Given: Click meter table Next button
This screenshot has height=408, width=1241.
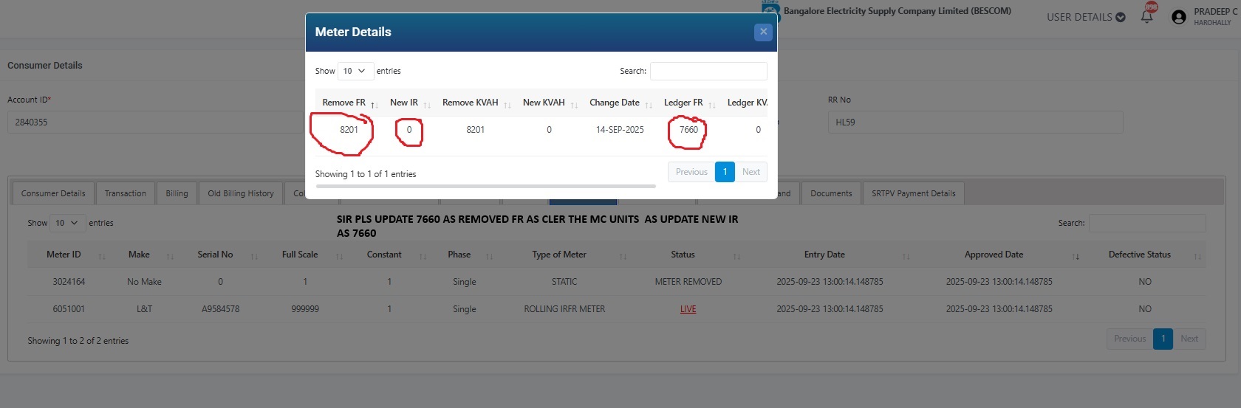Looking at the screenshot, I should pos(1189,339).
